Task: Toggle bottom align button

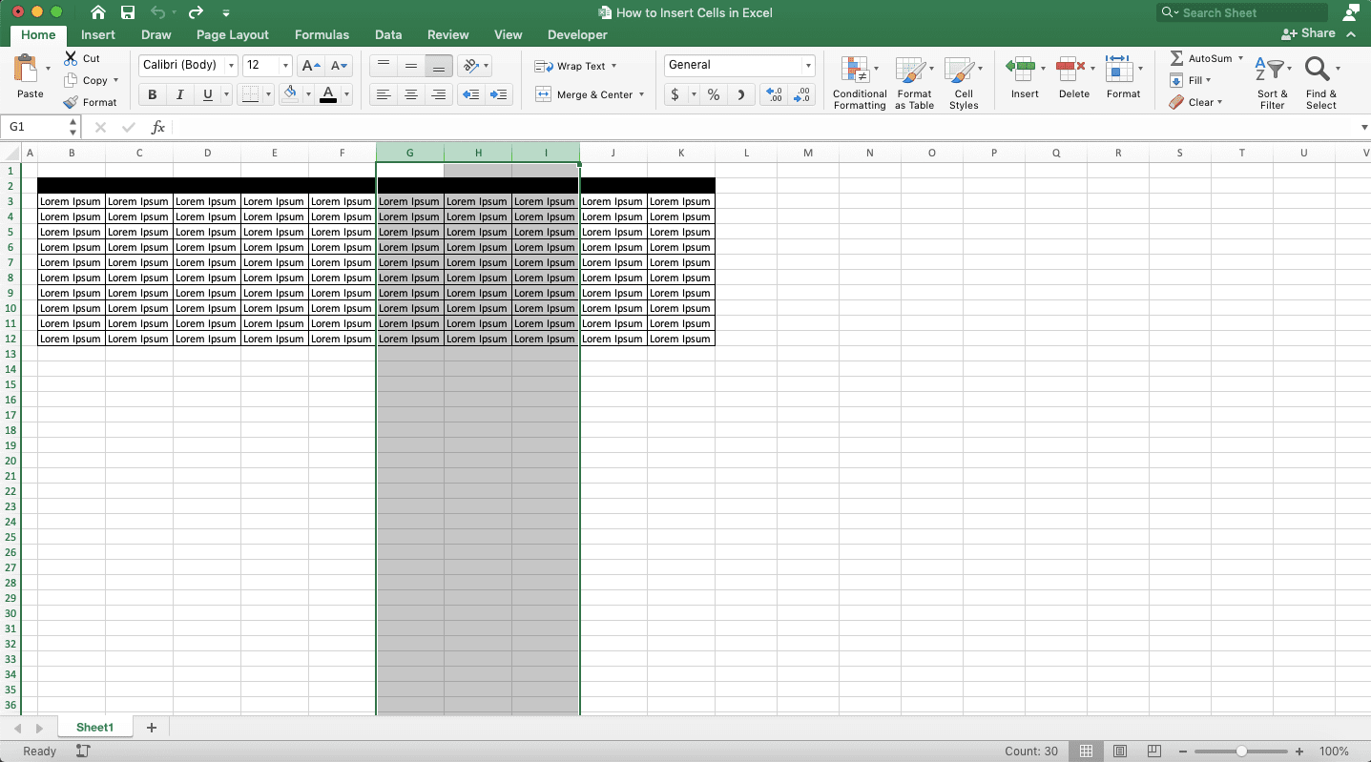Action: (439, 66)
